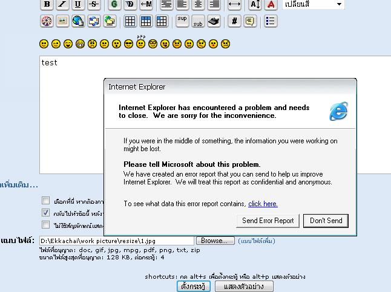Image resolution: width=391 pixels, height=292 pixels.
Task: Insert email link icon
Action: point(94,21)
